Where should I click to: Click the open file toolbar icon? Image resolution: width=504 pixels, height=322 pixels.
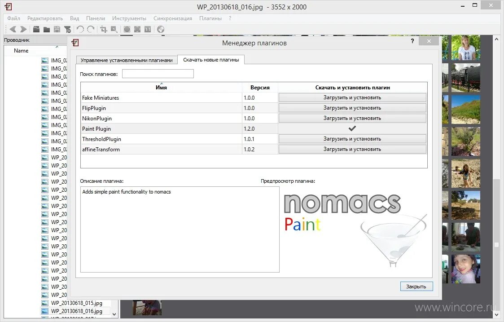[36, 29]
